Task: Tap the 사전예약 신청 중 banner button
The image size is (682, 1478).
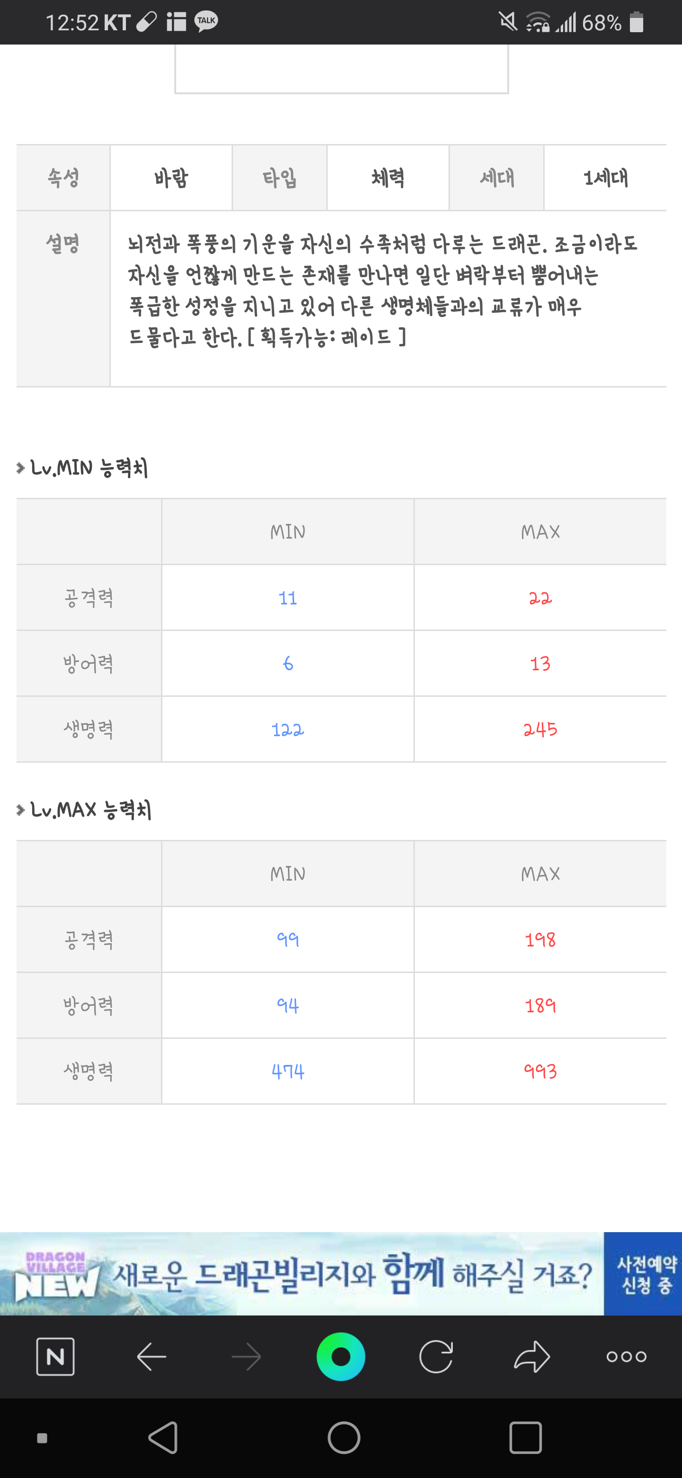Action: click(x=643, y=1274)
